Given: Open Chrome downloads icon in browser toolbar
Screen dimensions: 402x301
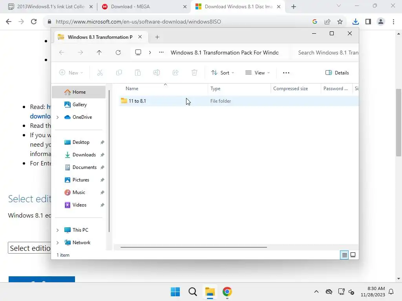Looking at the screenshot, I should 355,22.
